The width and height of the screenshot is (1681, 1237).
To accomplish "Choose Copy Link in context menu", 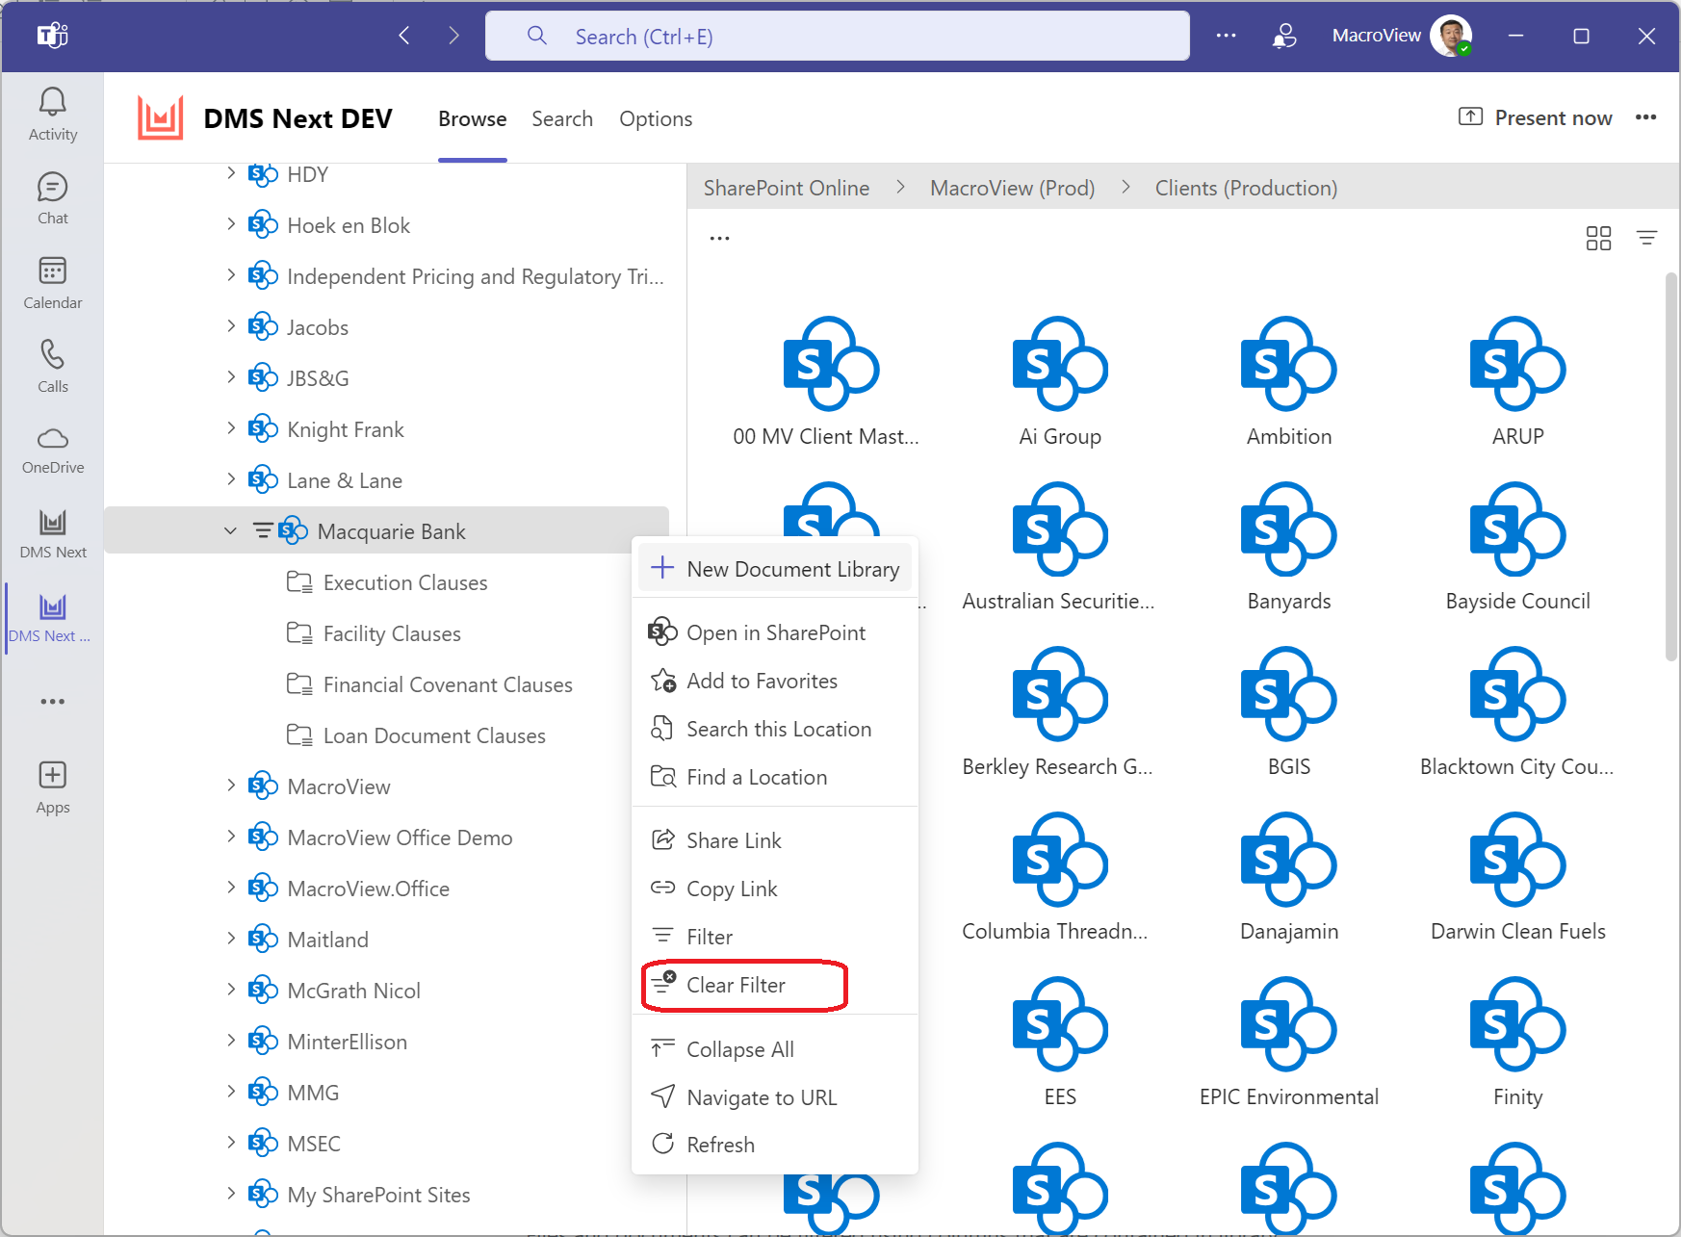I will [775, 889].
